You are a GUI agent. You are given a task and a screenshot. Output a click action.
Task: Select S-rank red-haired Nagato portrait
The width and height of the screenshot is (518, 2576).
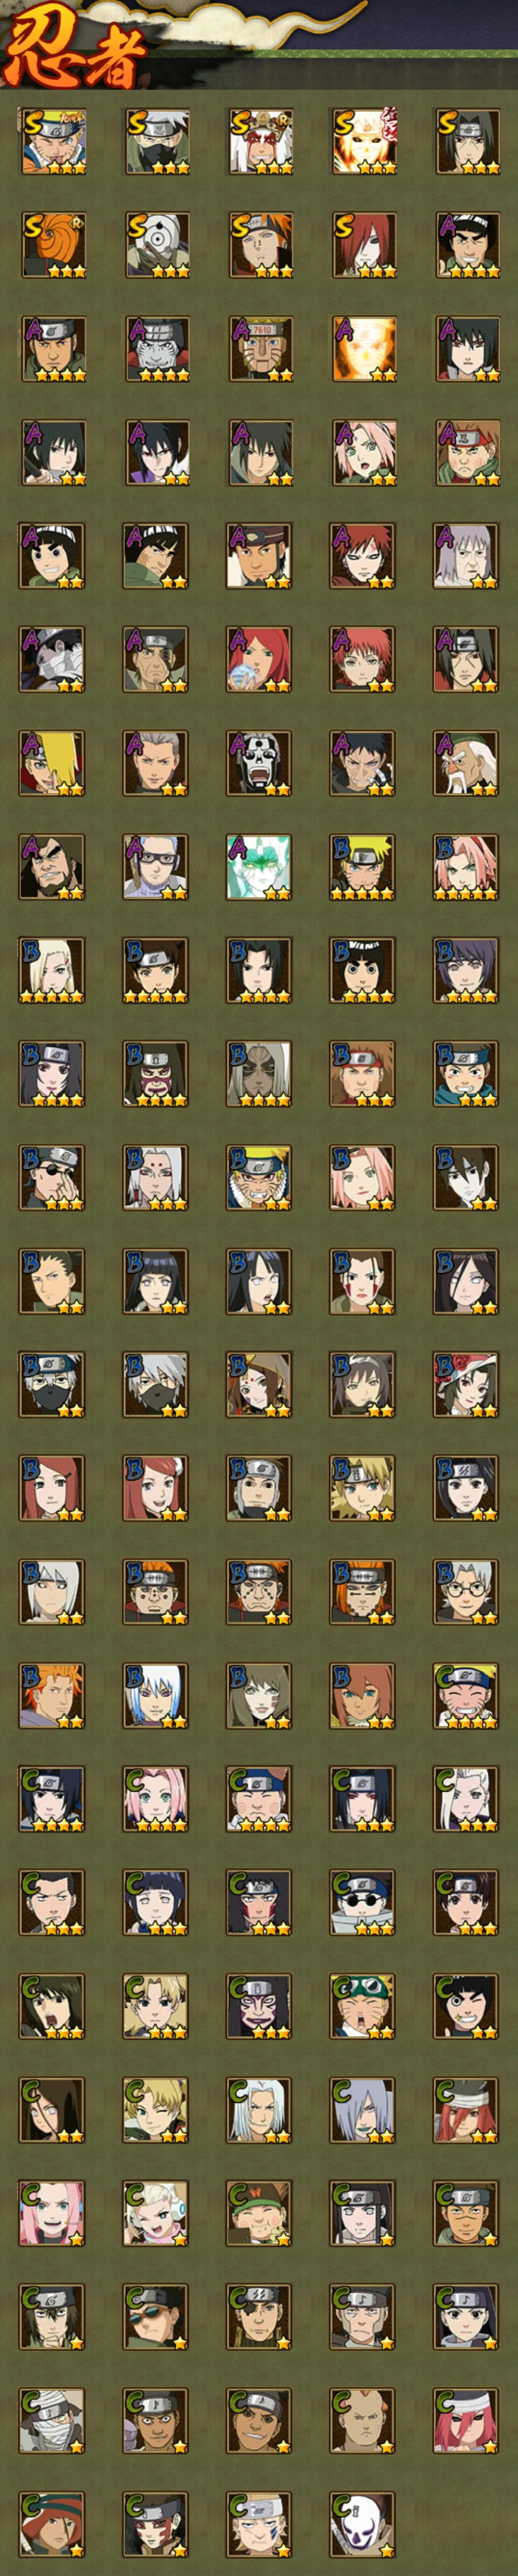[363, 245]
